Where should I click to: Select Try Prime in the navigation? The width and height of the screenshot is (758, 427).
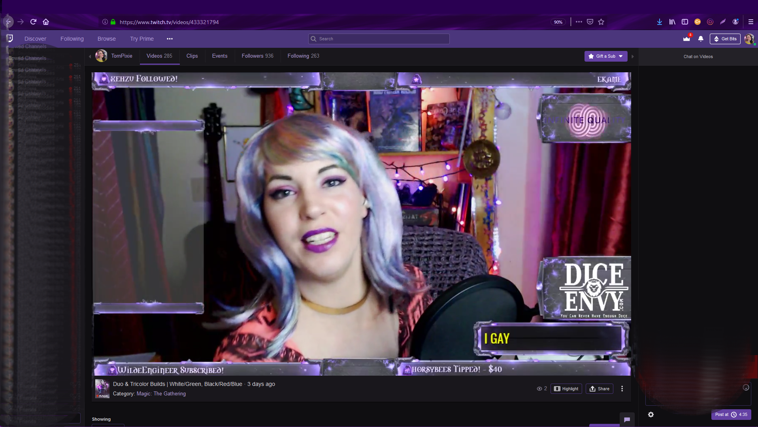tap(142, 39)
